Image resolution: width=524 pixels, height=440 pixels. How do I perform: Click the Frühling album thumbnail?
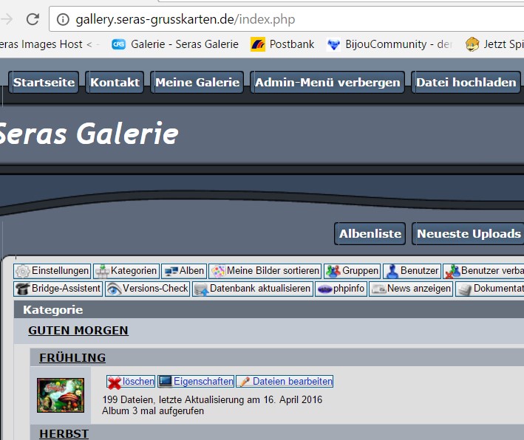61,395
